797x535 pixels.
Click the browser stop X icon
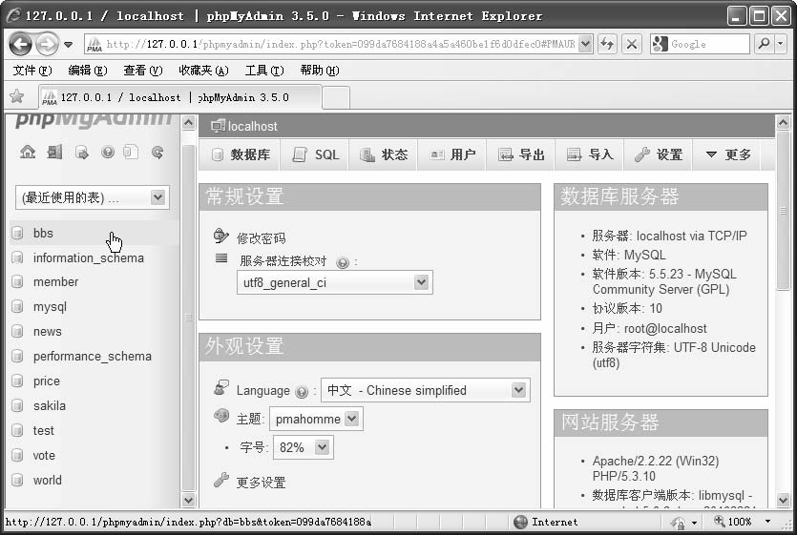tap(631, 44)
